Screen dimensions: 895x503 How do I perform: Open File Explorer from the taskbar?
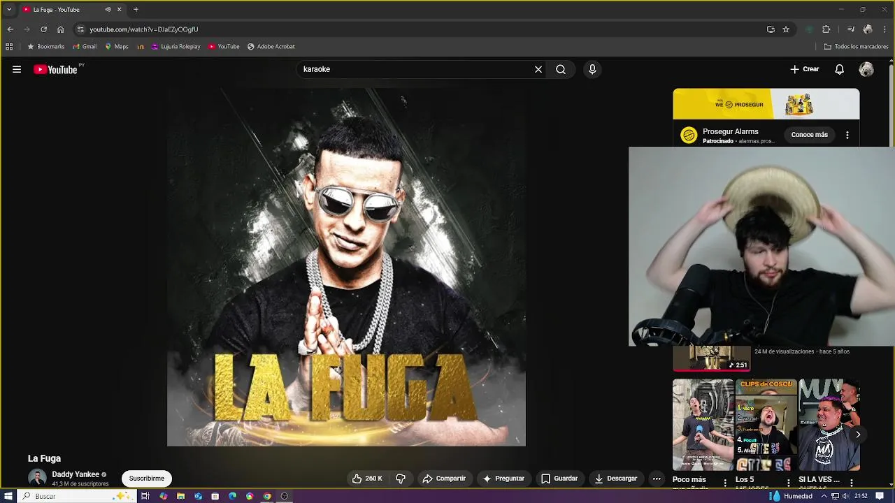[x=180, y=496]
